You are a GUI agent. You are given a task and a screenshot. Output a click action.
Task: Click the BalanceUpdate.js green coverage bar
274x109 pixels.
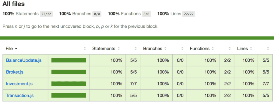[x=68, y=60]
